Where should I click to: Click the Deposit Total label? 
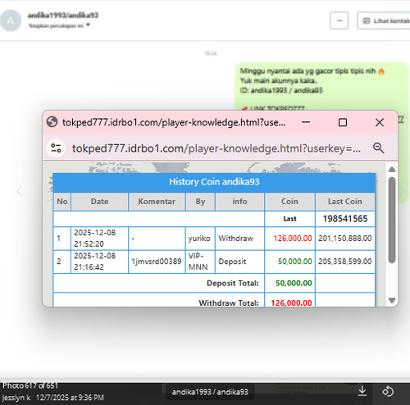tap(233, 283)
